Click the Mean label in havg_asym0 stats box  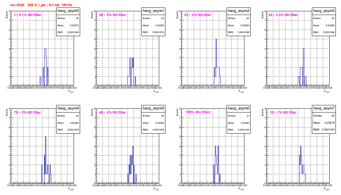61,25
